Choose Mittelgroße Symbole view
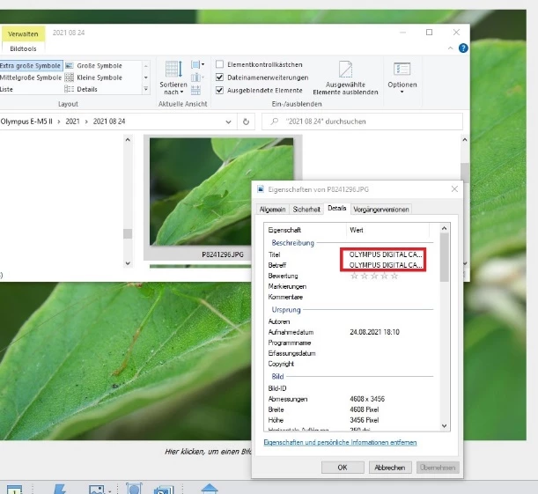This screenshot has width=538, height=494. pyautogui.click(x=31, y=77)
